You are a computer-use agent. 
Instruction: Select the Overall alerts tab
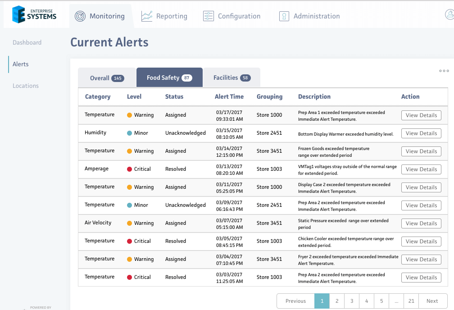click(x=107, y=77)
